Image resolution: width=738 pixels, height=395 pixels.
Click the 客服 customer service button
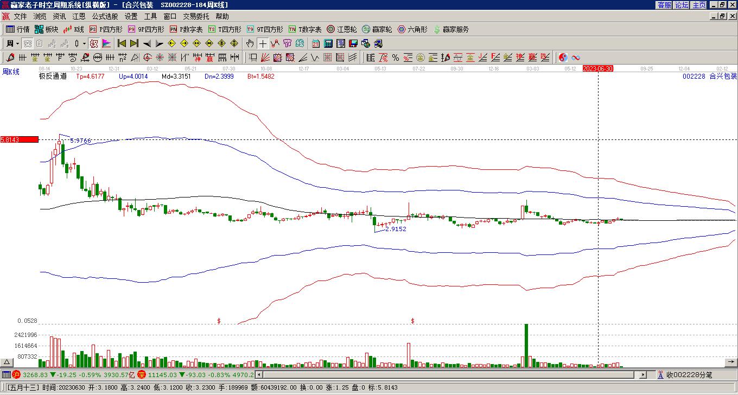664,5
